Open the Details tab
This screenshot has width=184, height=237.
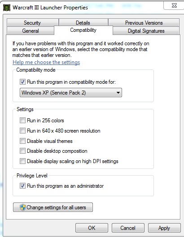click(x=83, y=23)
